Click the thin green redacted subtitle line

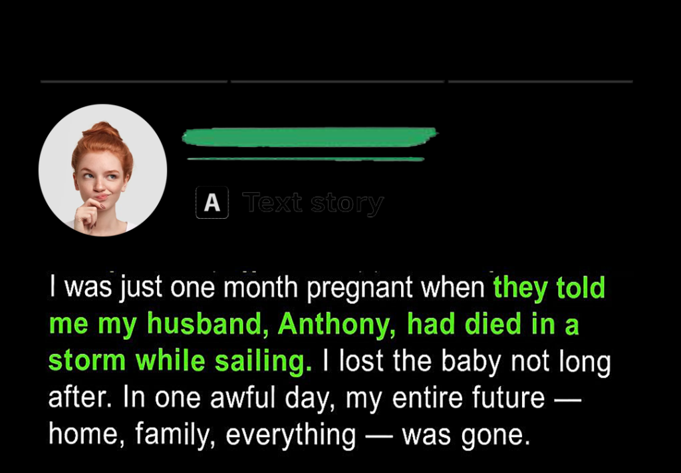point(306,159)
